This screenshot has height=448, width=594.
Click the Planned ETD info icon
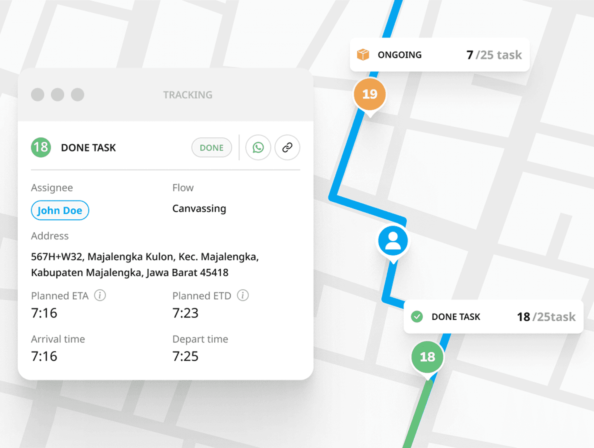point(243,295)
